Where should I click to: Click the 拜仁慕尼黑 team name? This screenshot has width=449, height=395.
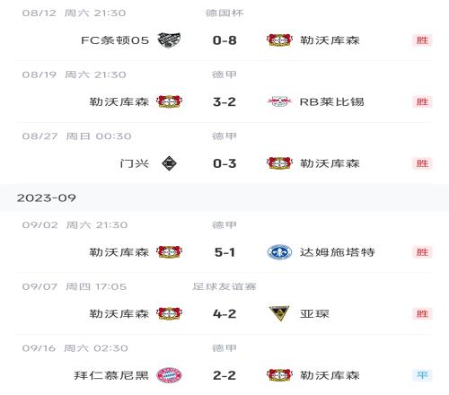tap(111, 375)
